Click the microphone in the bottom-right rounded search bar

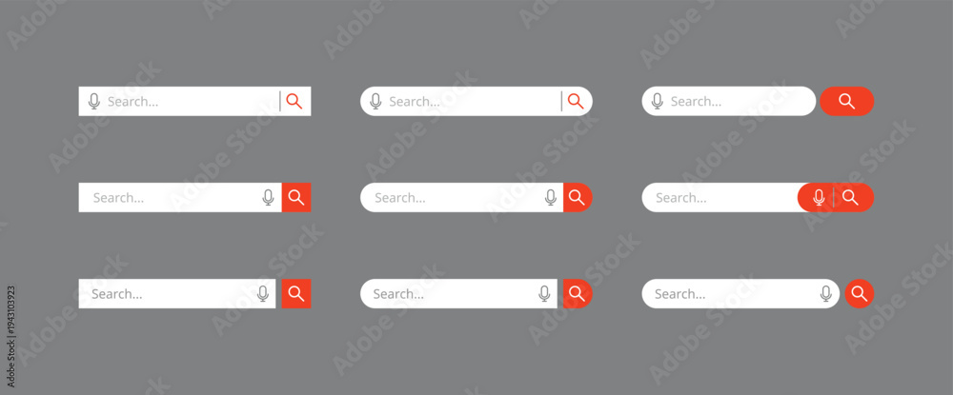[825, 294]
